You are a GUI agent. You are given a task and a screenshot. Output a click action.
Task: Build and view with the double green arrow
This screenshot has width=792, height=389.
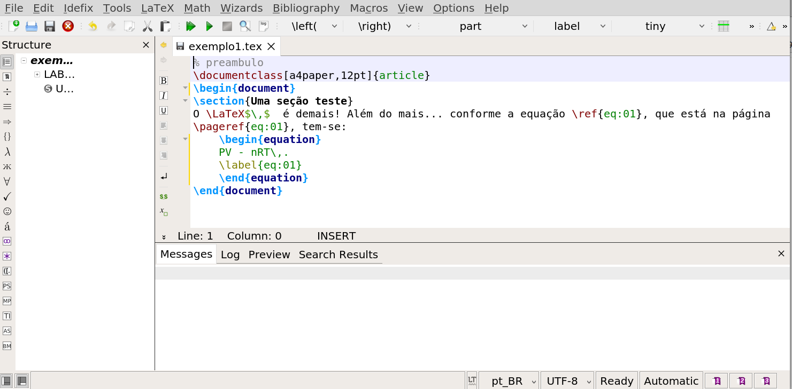pos(191,26)
